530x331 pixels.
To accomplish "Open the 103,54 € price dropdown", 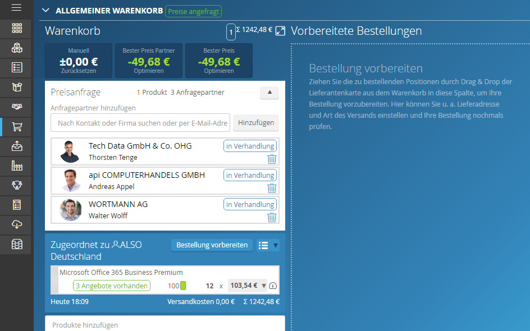I will [x=264, y=286].
